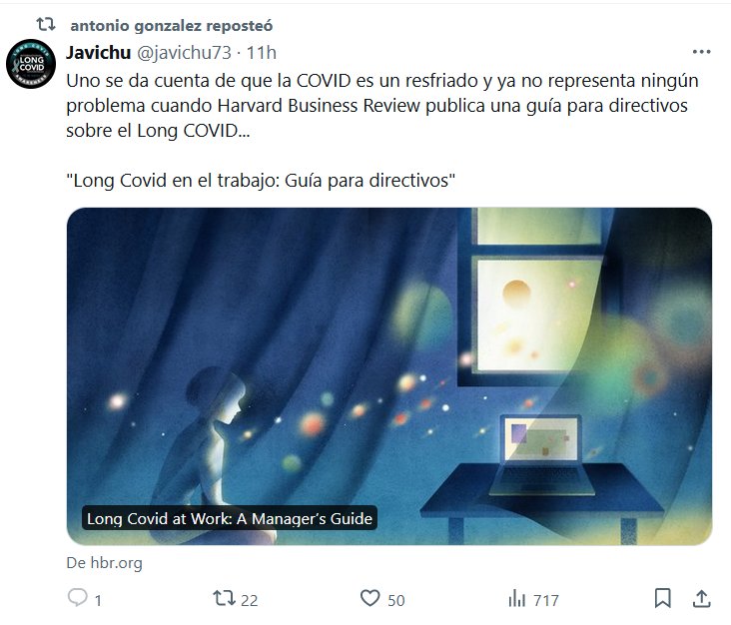
Task: Open the 11h timestamp permalink
Action: (x=261, y=53)
